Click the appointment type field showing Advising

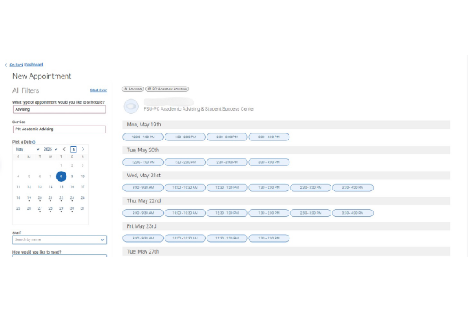59,110
